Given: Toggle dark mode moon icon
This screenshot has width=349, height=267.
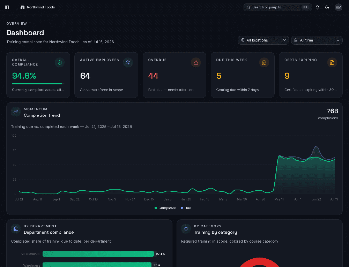Looking at the screenshot, I should click(327, 7).
